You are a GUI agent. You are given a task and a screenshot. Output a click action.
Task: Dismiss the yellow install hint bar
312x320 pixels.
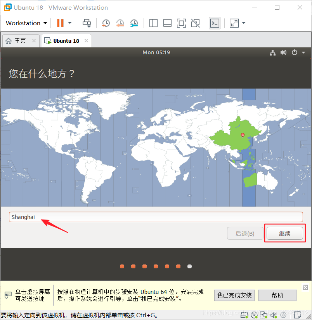305,287
